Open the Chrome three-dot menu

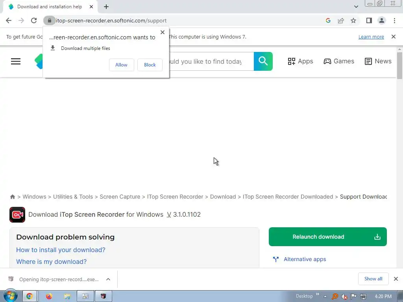pyautogui.click(x=394, y=20)
